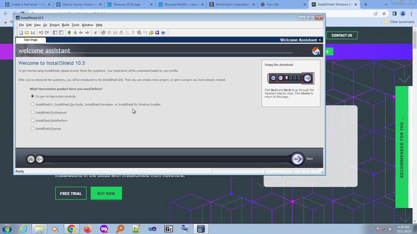Image resolution: width=417 pixels, height=234 pixels.
Task: Click the Ready status bar text
Action: click(x=20, y=171)
